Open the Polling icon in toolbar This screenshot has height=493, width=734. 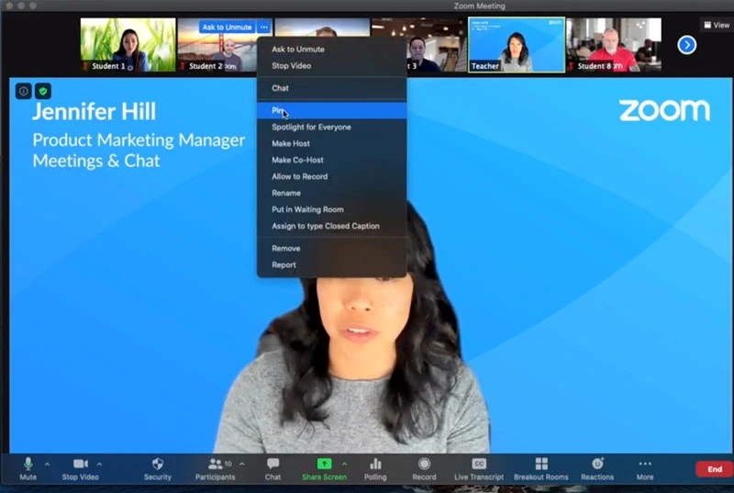point(374,465)
